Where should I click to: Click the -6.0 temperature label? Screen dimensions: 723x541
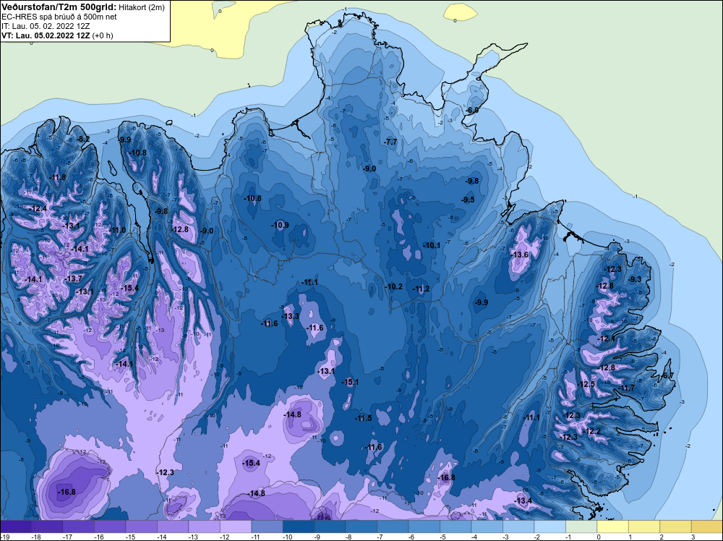click(x=471, y=110)
